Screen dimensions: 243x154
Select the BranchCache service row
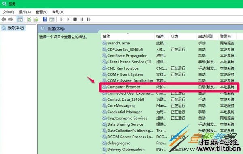point(168,43)
